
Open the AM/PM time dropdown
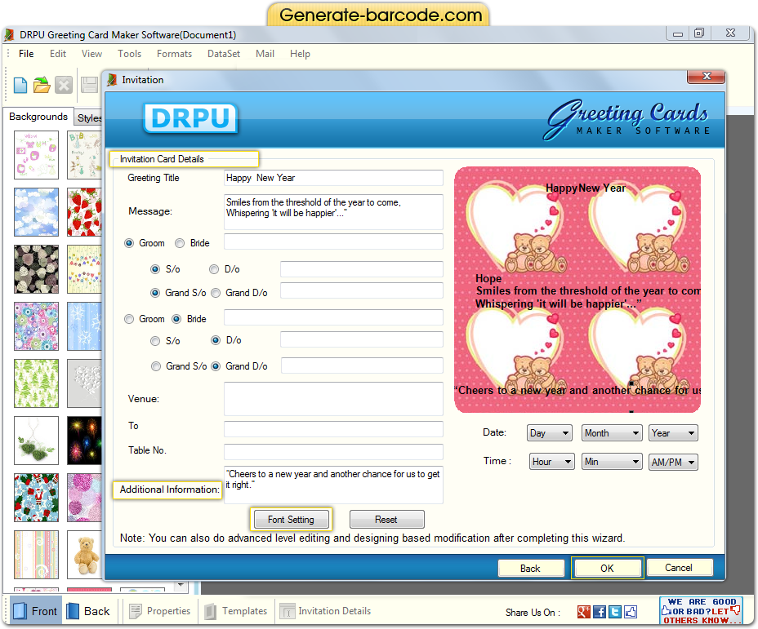click(x=673, y=462)
